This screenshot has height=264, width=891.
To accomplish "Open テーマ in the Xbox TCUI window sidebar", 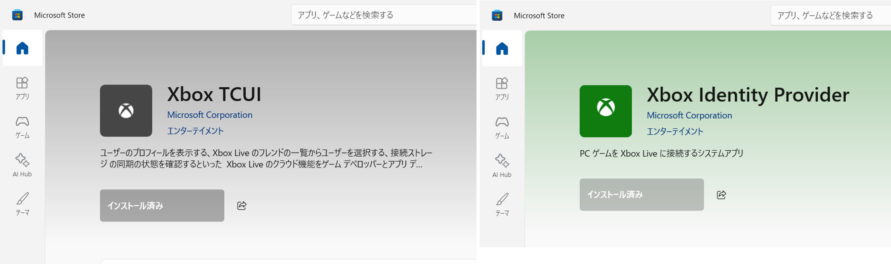I will coord(22,204).
